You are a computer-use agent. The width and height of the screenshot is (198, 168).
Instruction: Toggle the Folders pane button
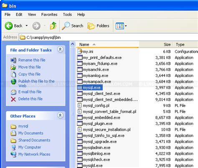98,26
